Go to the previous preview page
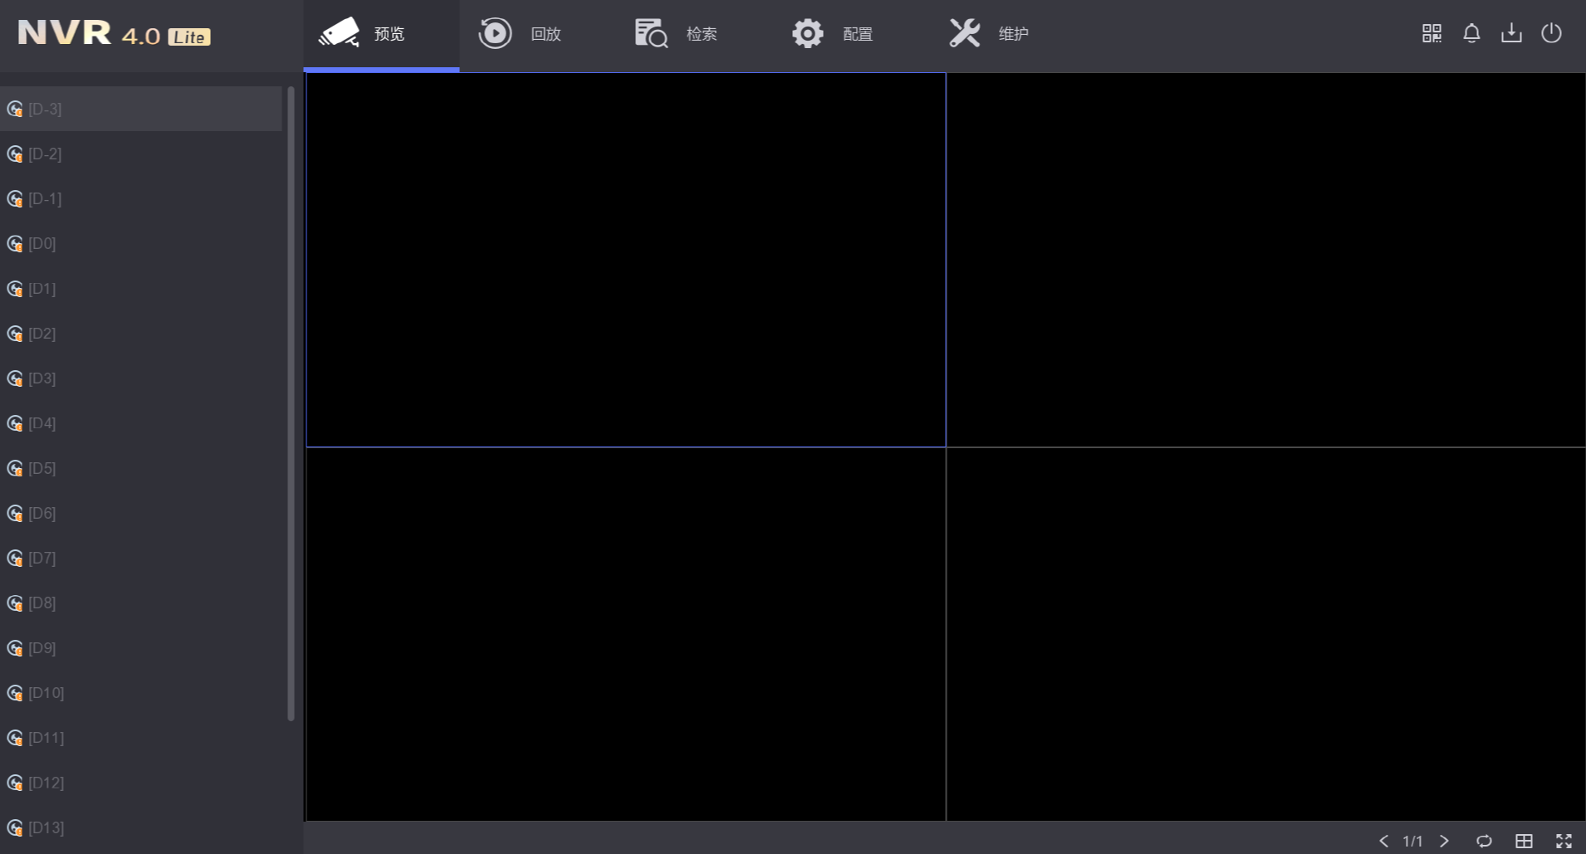This screenshot has width=1586, height=854. tap(1383, 841)
